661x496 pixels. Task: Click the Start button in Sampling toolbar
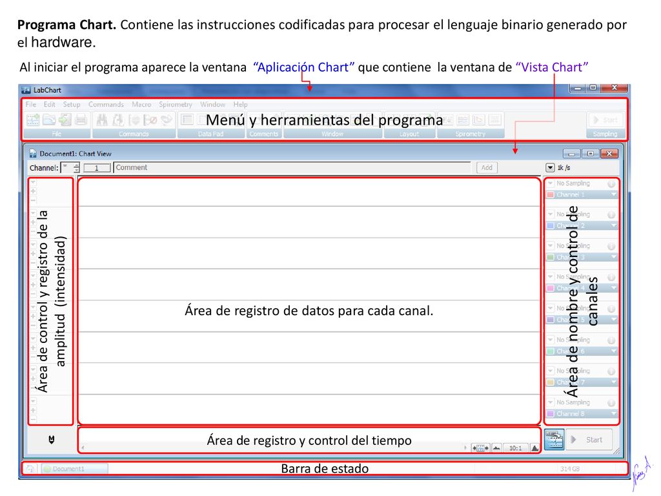tap(605, 120)
